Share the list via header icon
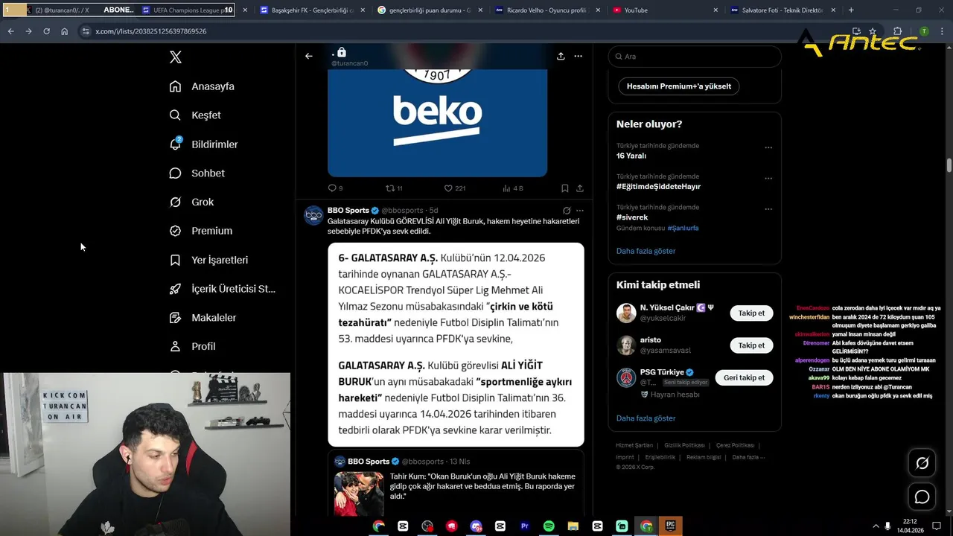This screenshot has height=536, width=953. [561, 56]
